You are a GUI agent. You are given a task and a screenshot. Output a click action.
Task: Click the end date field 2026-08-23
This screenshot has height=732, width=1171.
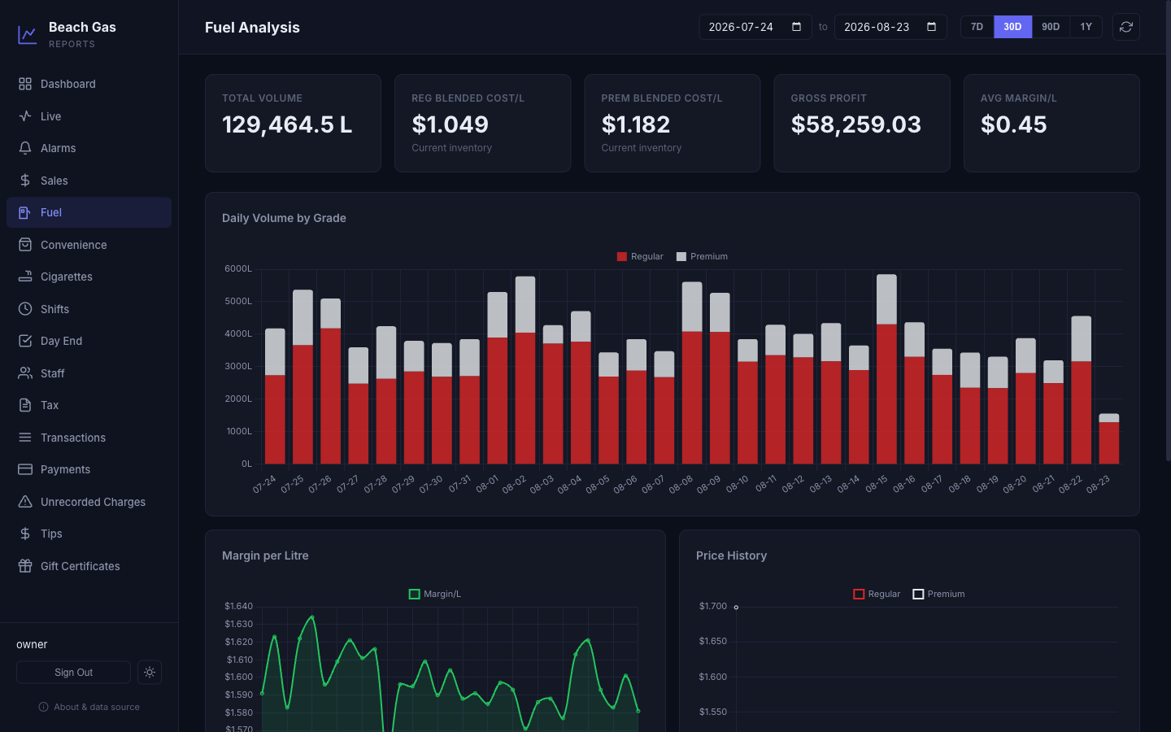[890, 27]
